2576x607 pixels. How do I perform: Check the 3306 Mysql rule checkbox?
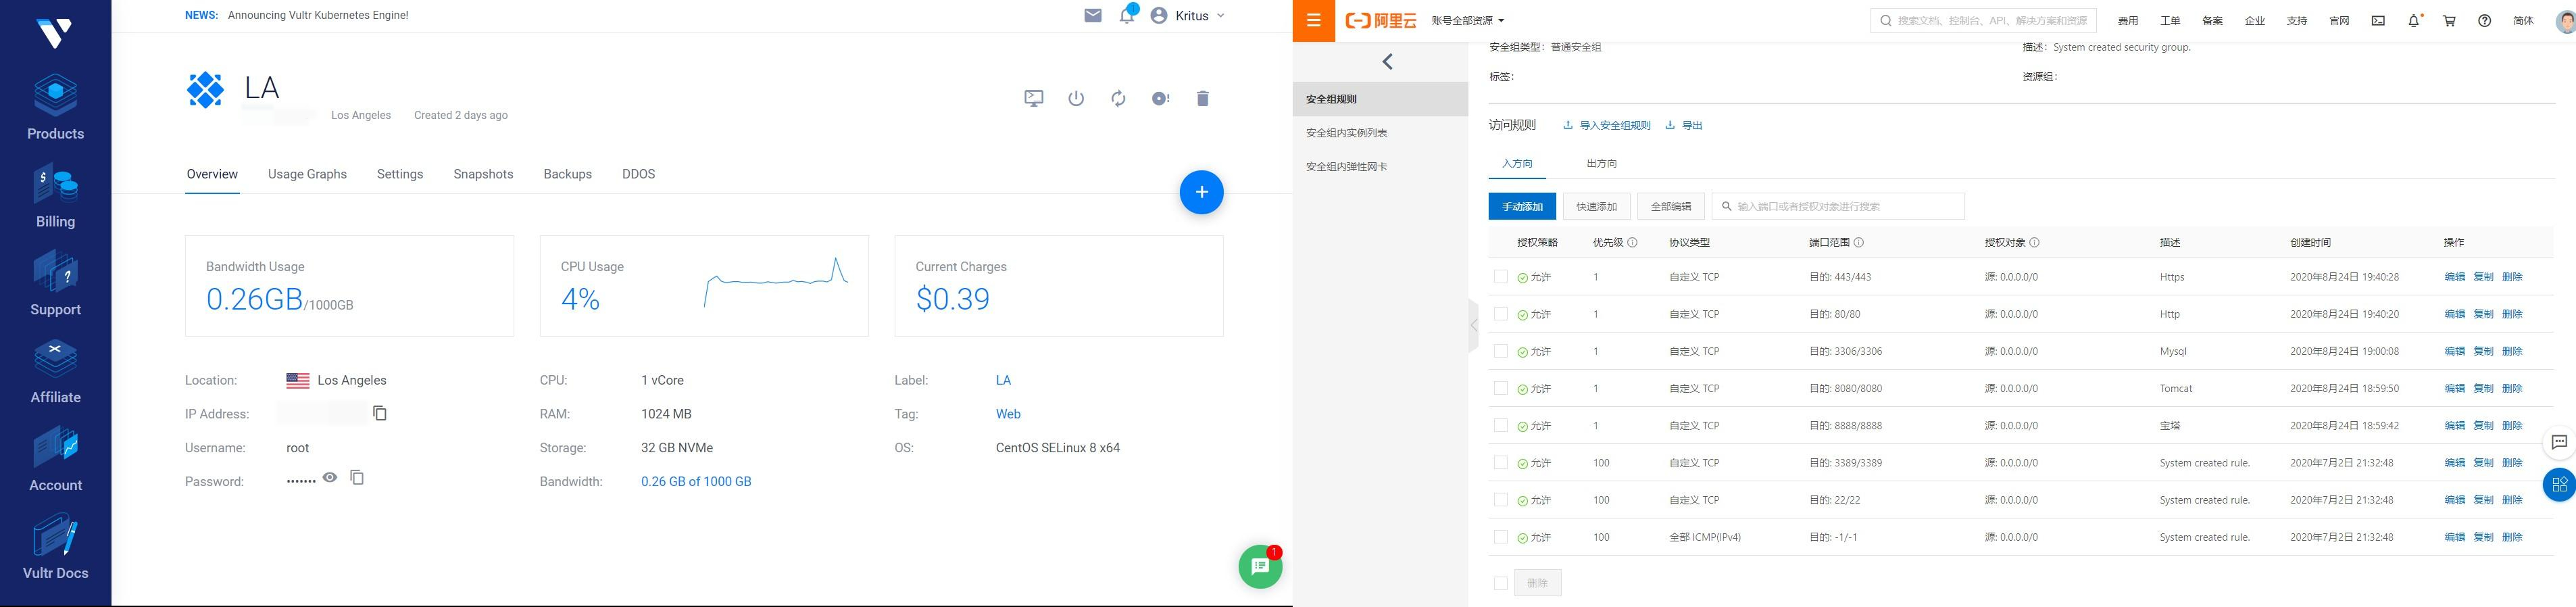pos(1500,351)
